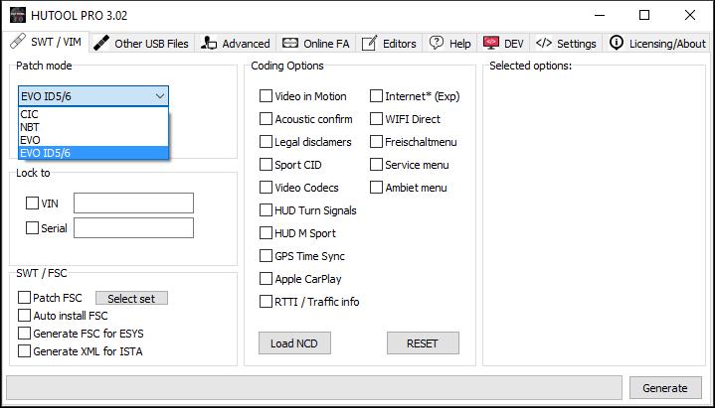Open the Settings tab

pos(566,43)
